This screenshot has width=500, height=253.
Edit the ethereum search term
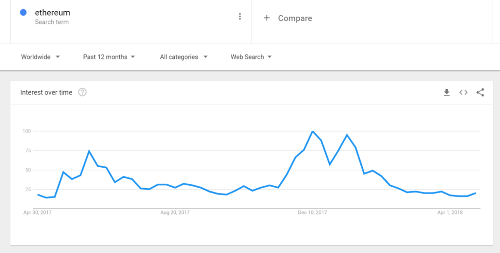[52, 13]
